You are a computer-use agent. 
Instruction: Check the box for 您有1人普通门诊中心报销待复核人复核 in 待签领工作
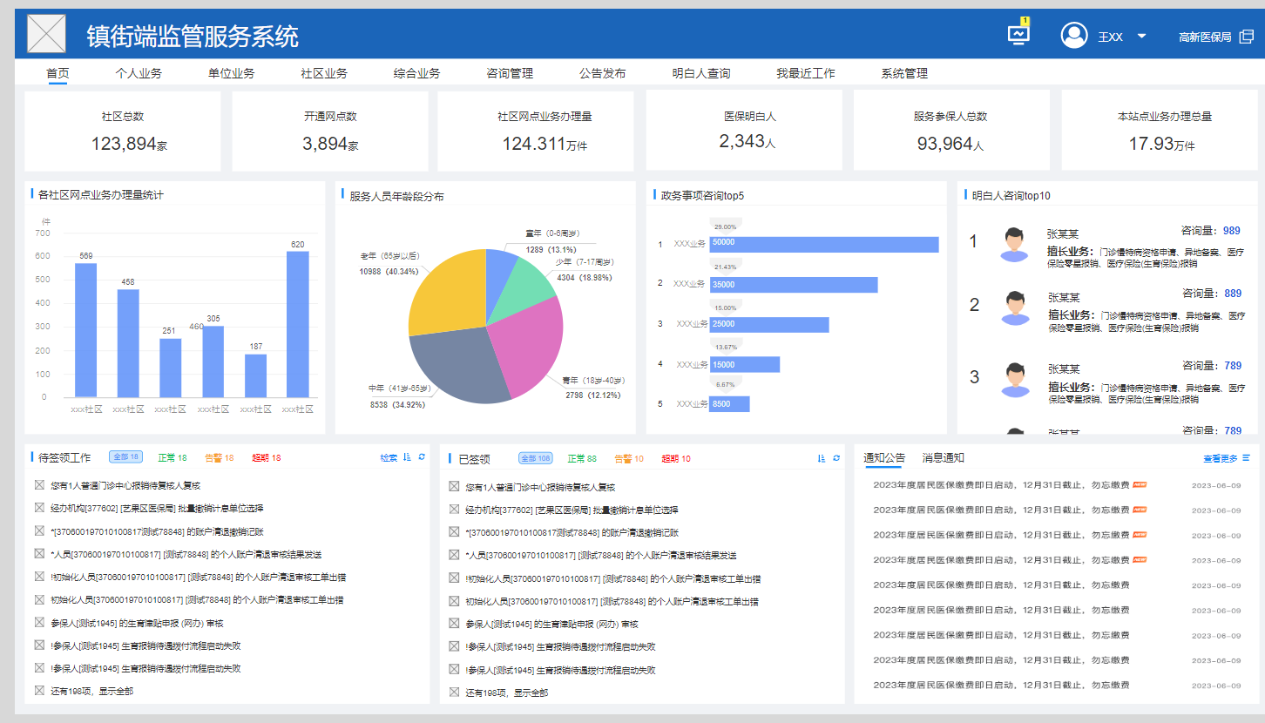coord(39,485)
